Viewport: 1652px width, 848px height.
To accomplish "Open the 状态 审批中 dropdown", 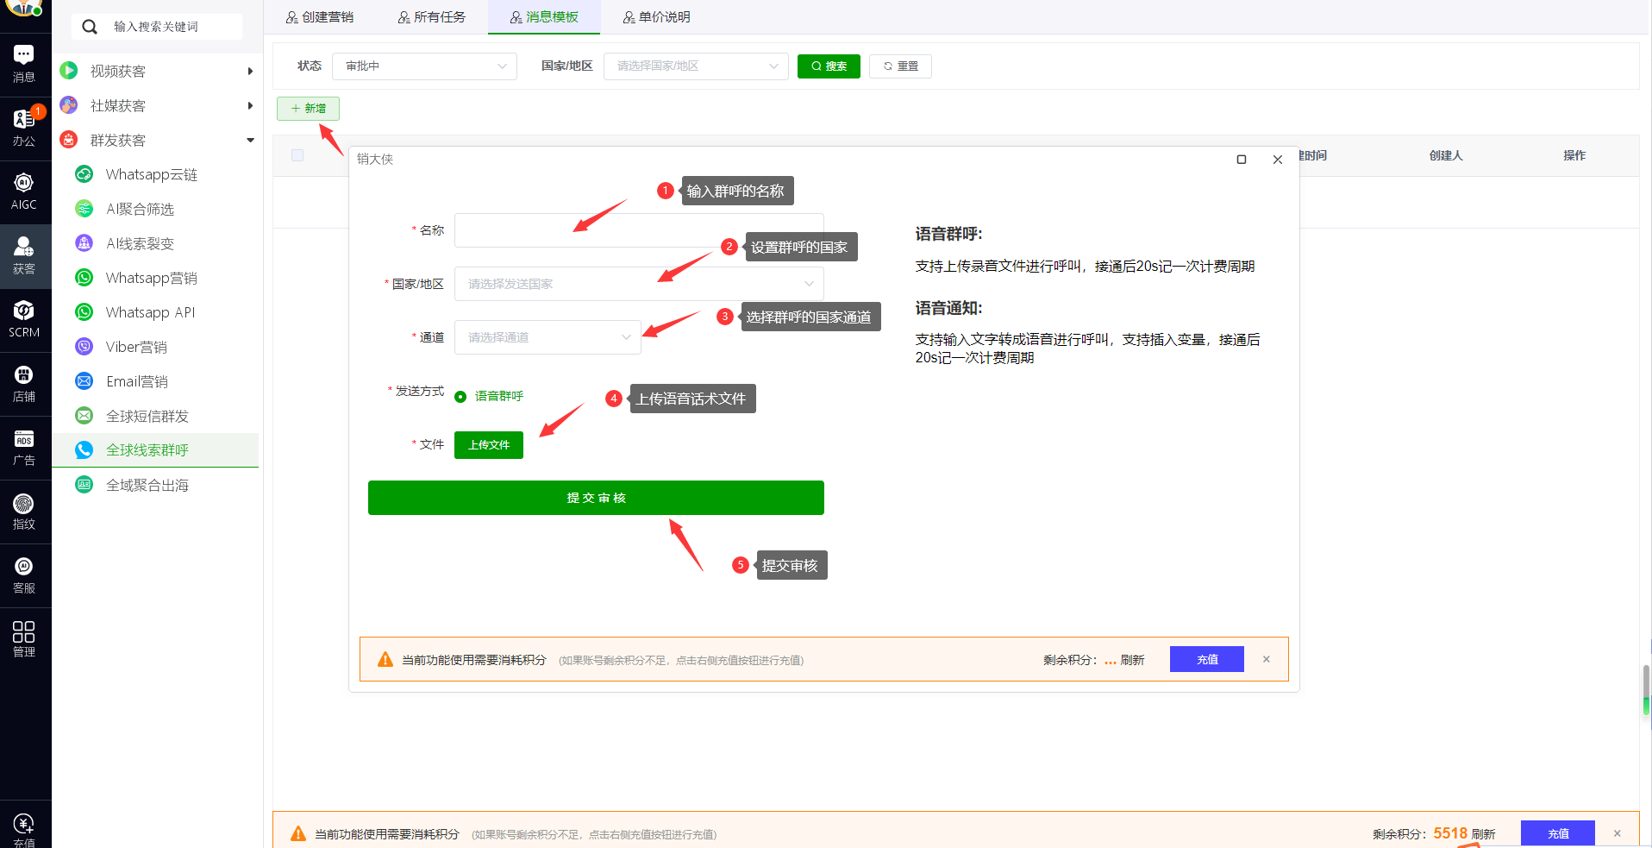I will click(x=424, y=66).
